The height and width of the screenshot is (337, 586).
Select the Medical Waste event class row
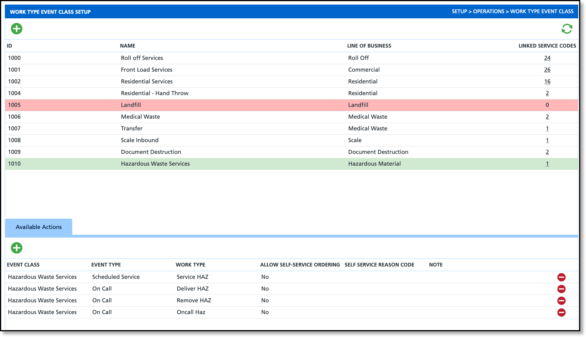click(140, 117)
